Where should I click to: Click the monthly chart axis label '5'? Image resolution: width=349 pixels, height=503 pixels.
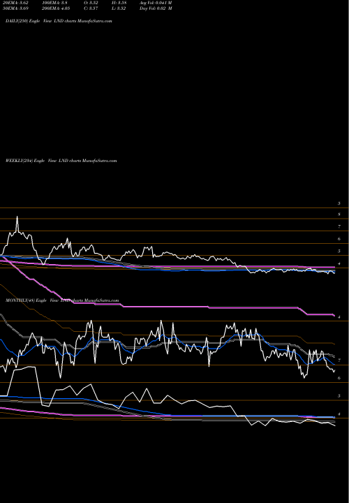339,396
